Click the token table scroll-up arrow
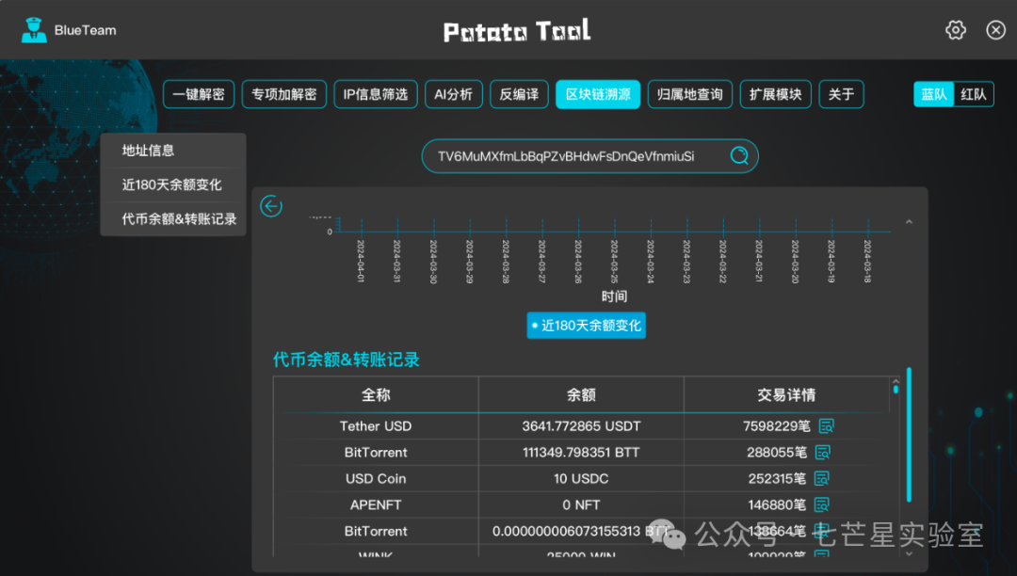Viewport: 1017px width, 576px height. click(896, 381)
